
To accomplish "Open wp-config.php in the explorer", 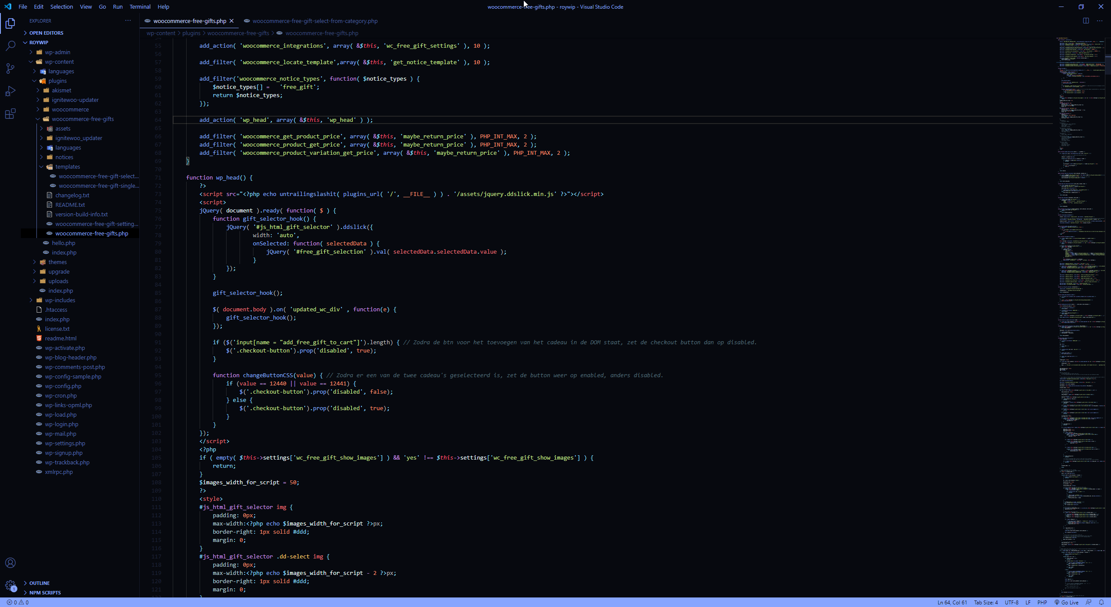I will click(x=63, y=386).
